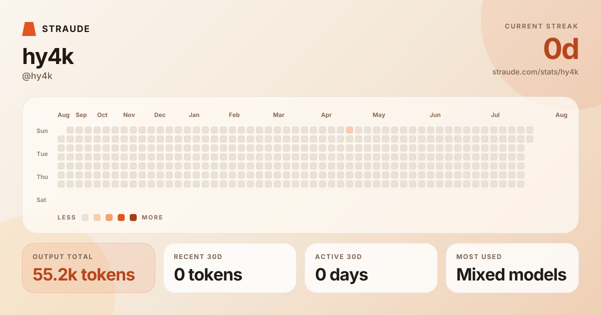Open the straude.com/stats/hy4k link
Image resolution: width=601 pixels, height=315 pixels.
pos(535,72)
